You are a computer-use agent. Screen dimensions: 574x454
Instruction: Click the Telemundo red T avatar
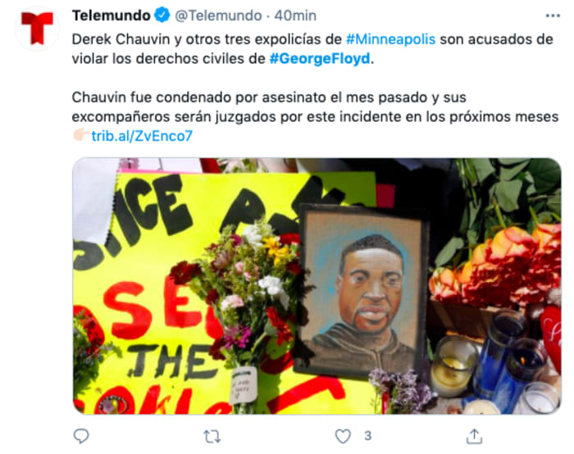click(37, 28)
